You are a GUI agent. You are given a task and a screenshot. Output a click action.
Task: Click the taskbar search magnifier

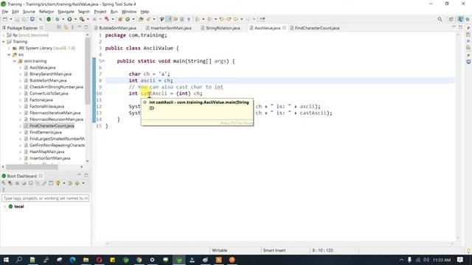pyautogui.click(x=19, y=260)
